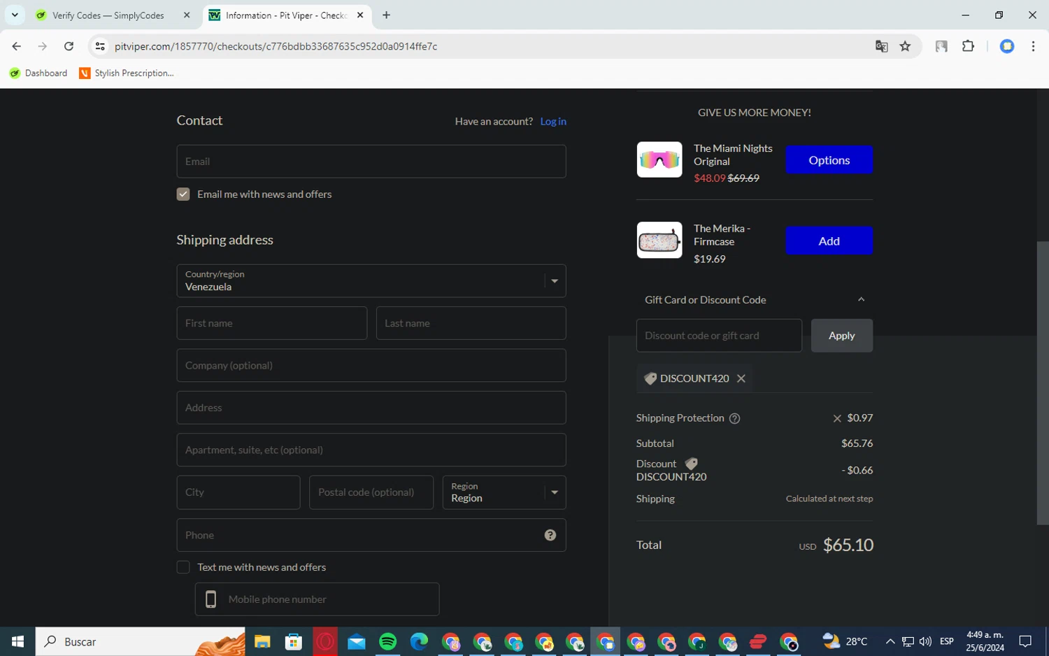Go back to the previous page
Screen dimensions: 1049x656
16,46
